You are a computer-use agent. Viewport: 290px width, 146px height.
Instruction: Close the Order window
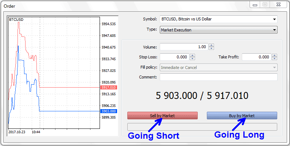coord(279,5)
